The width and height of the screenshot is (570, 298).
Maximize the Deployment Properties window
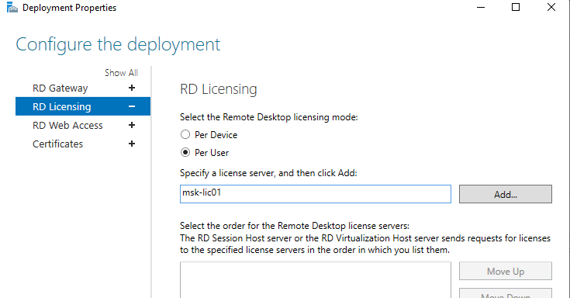coord(516,7)
